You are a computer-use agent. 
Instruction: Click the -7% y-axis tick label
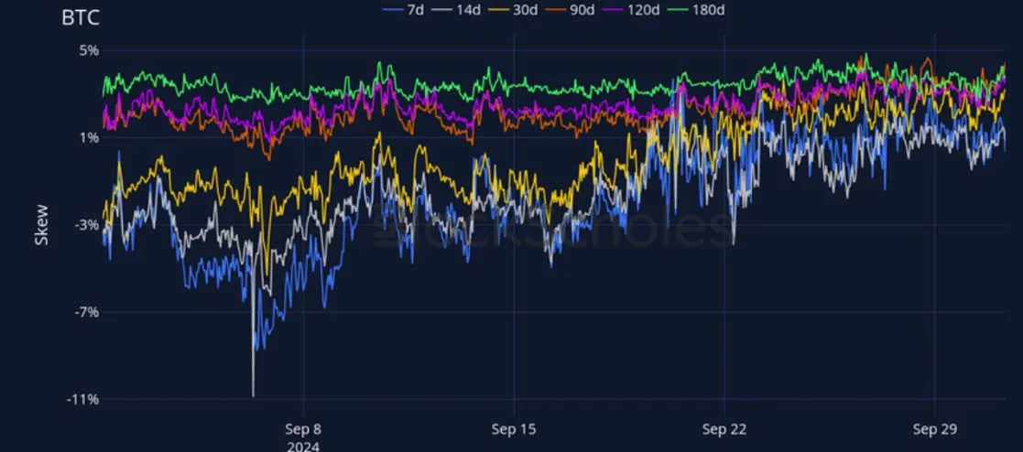coord(87,312)
